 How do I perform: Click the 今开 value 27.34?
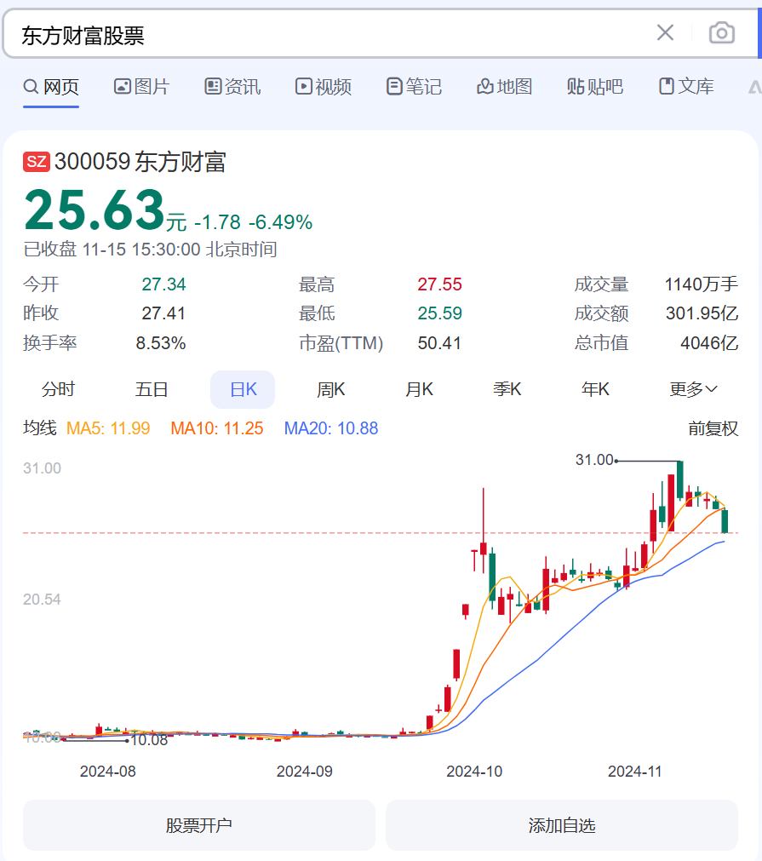(x=163, y=284)
